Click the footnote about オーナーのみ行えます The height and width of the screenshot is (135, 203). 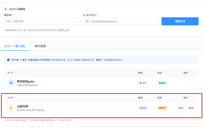click(x=39, y=120)
